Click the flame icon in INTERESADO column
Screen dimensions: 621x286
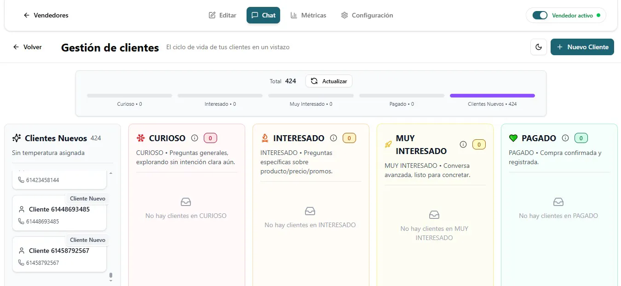click(265, 138)
